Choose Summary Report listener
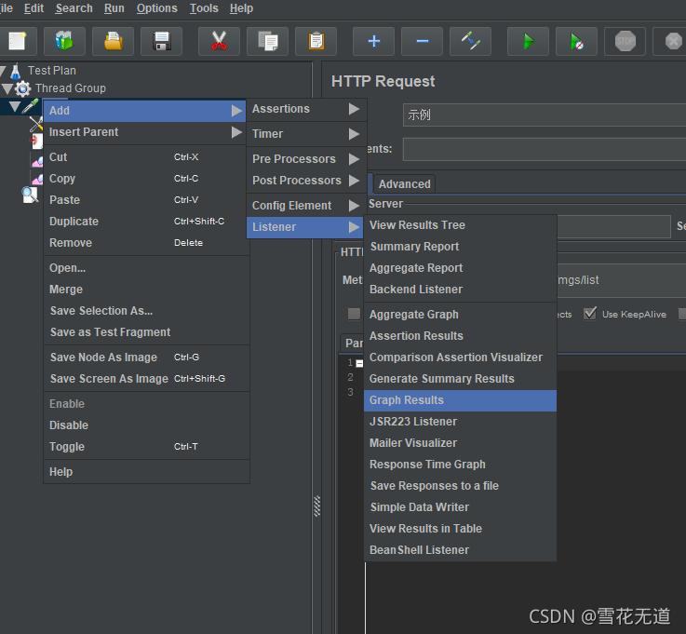The width and height of the screenshot is (686, 634). [460, 247]
